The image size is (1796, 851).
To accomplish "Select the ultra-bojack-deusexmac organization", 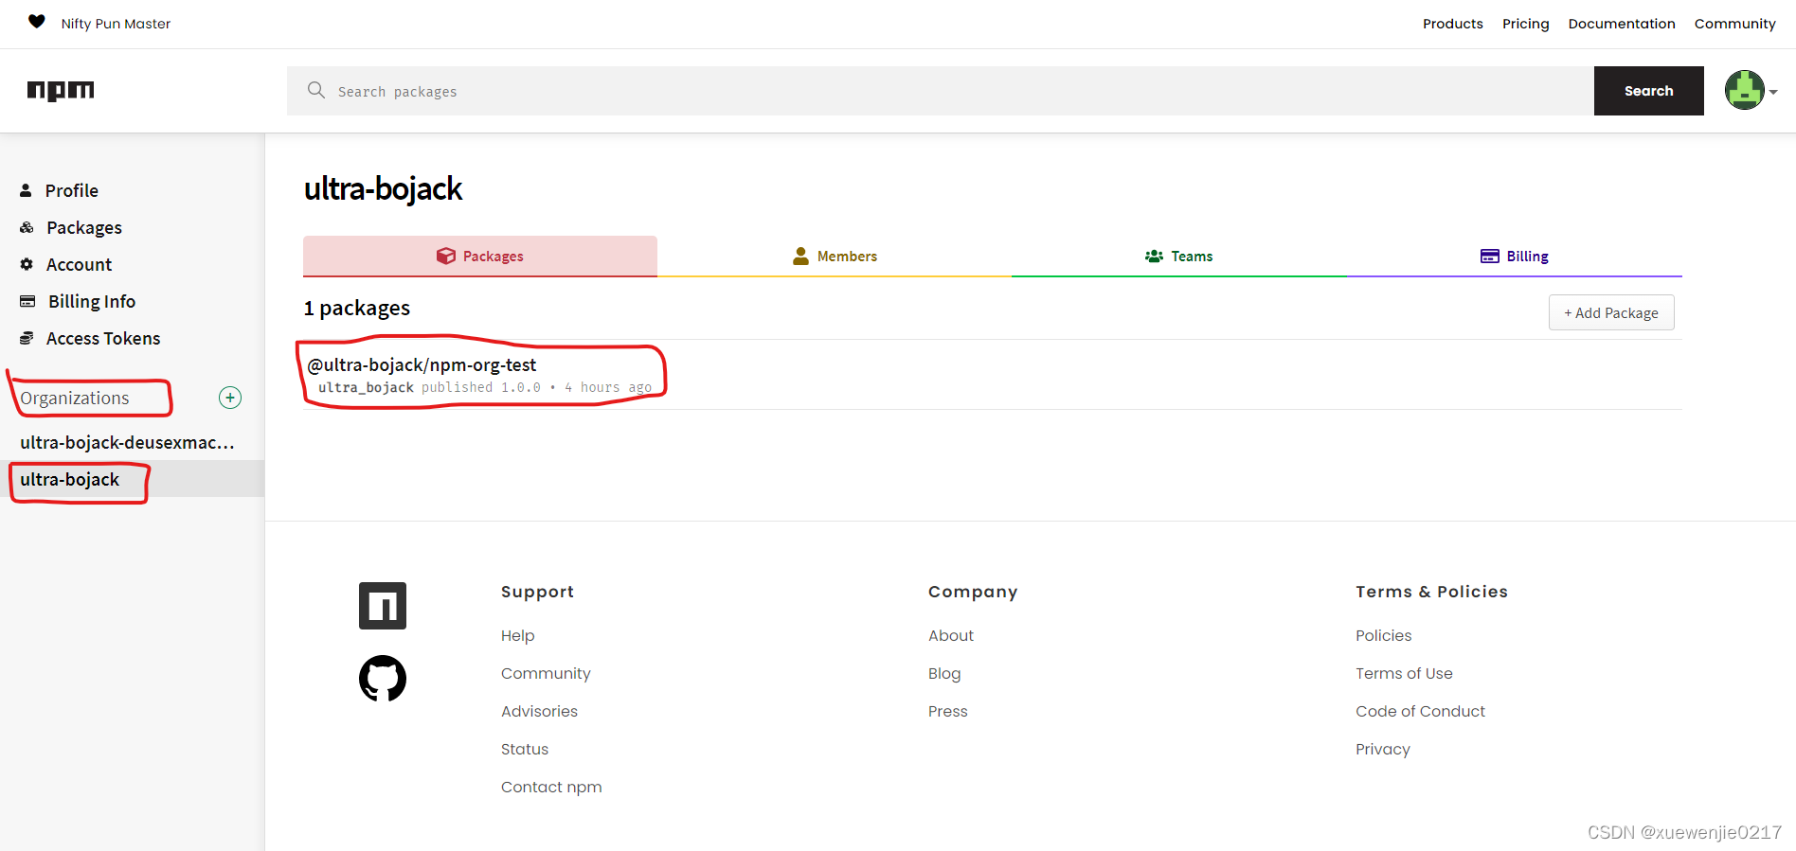I will pyautogui.click(x=127, y=442).
